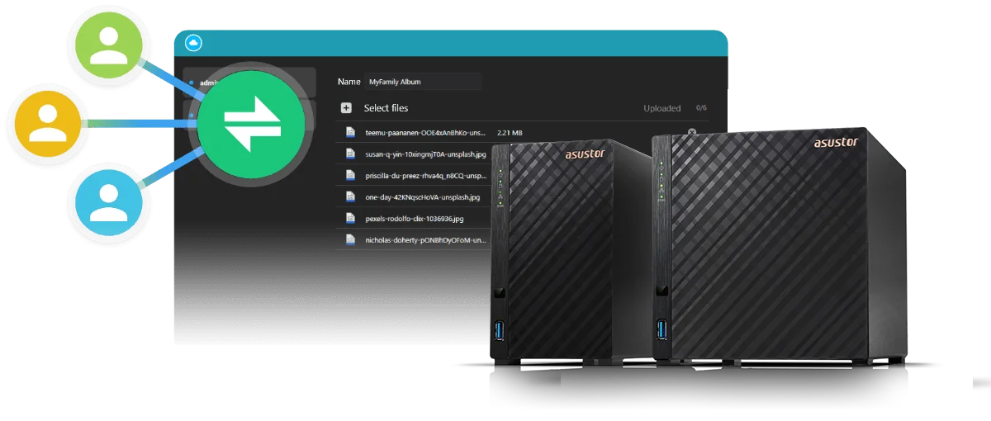Select the file one-day-42KNqscHoVA-unsplash.jpg
Screen dimensions: 991x421
pyautogui.click(x=422, y=197)
